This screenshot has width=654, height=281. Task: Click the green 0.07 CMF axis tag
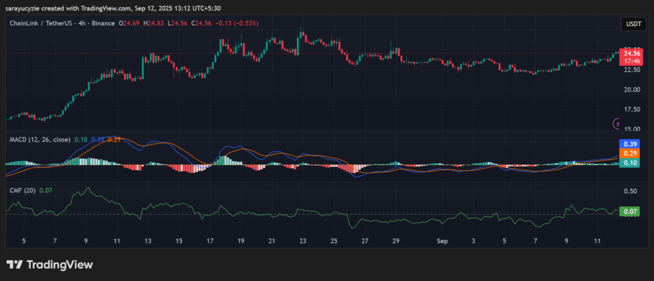click(x=630, y=212)
